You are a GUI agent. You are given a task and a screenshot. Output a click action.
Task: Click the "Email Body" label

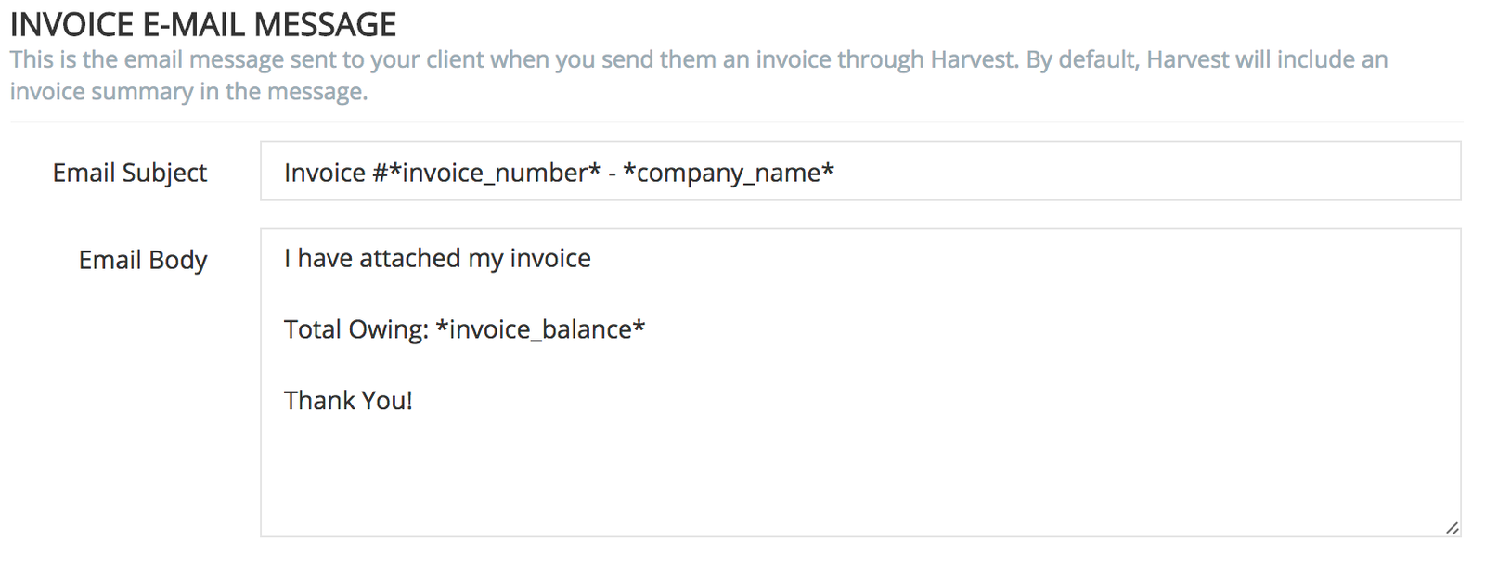pos(143,260)
